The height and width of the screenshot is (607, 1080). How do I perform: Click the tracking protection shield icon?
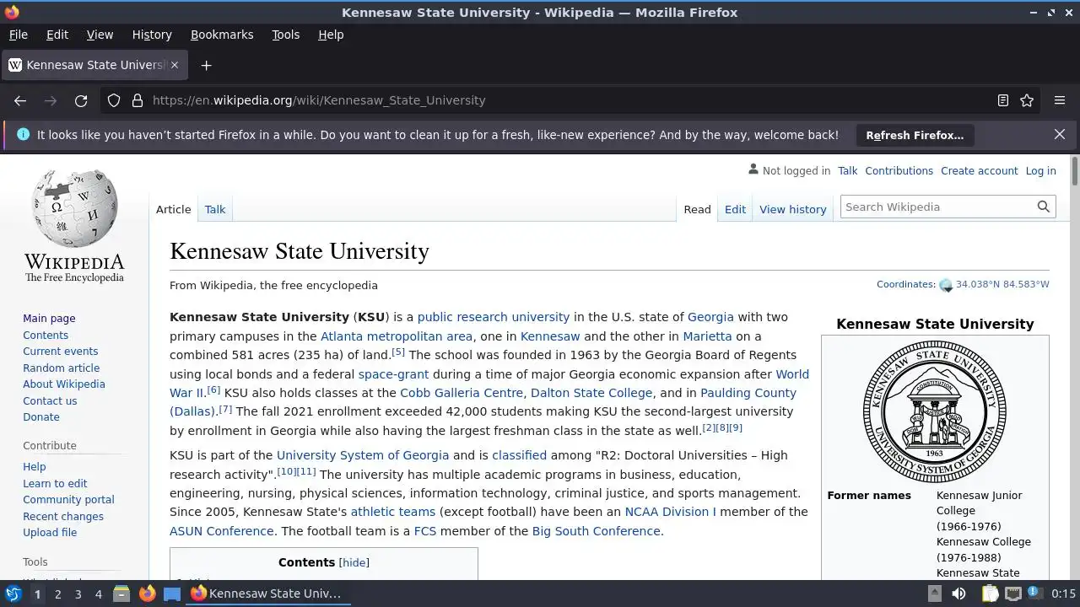(114, 100)
